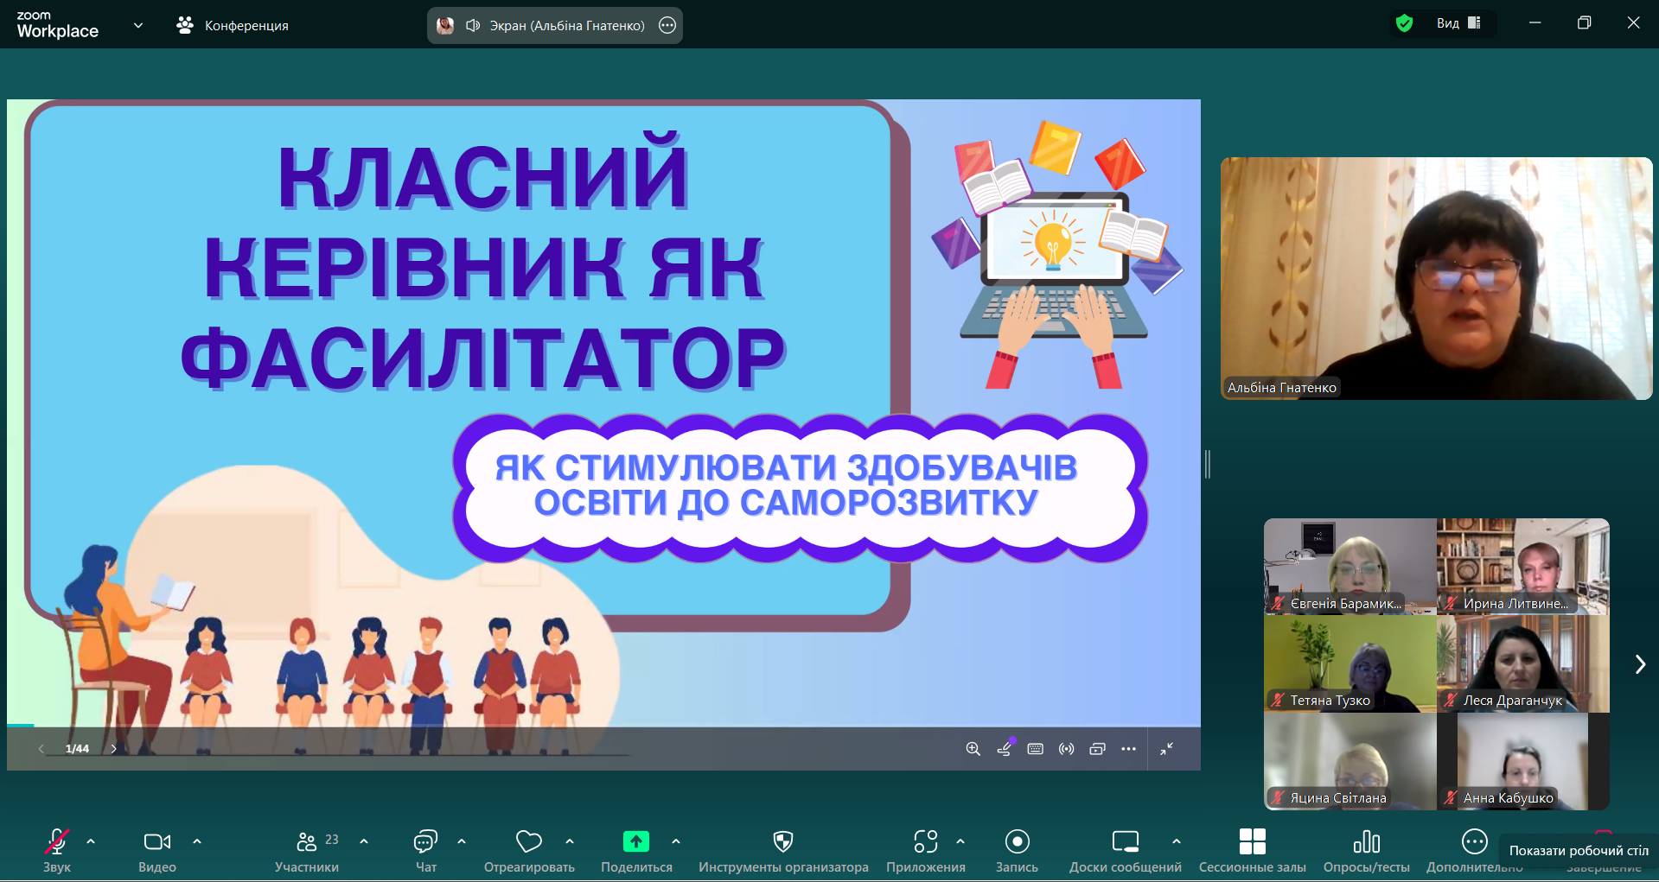Image resolution: width=1659 pixels, height=882 pixels.
Task: Open the Чат chat panel
Action: (425, 850)
